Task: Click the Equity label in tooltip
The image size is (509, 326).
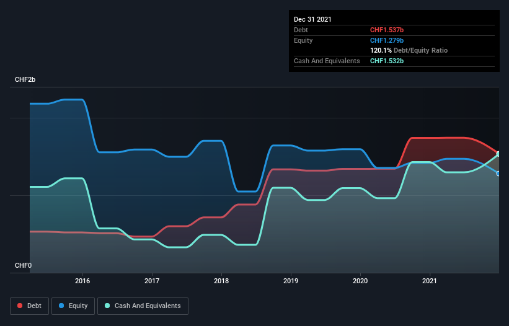Action: pyautogui.click(x=303, y=40)
